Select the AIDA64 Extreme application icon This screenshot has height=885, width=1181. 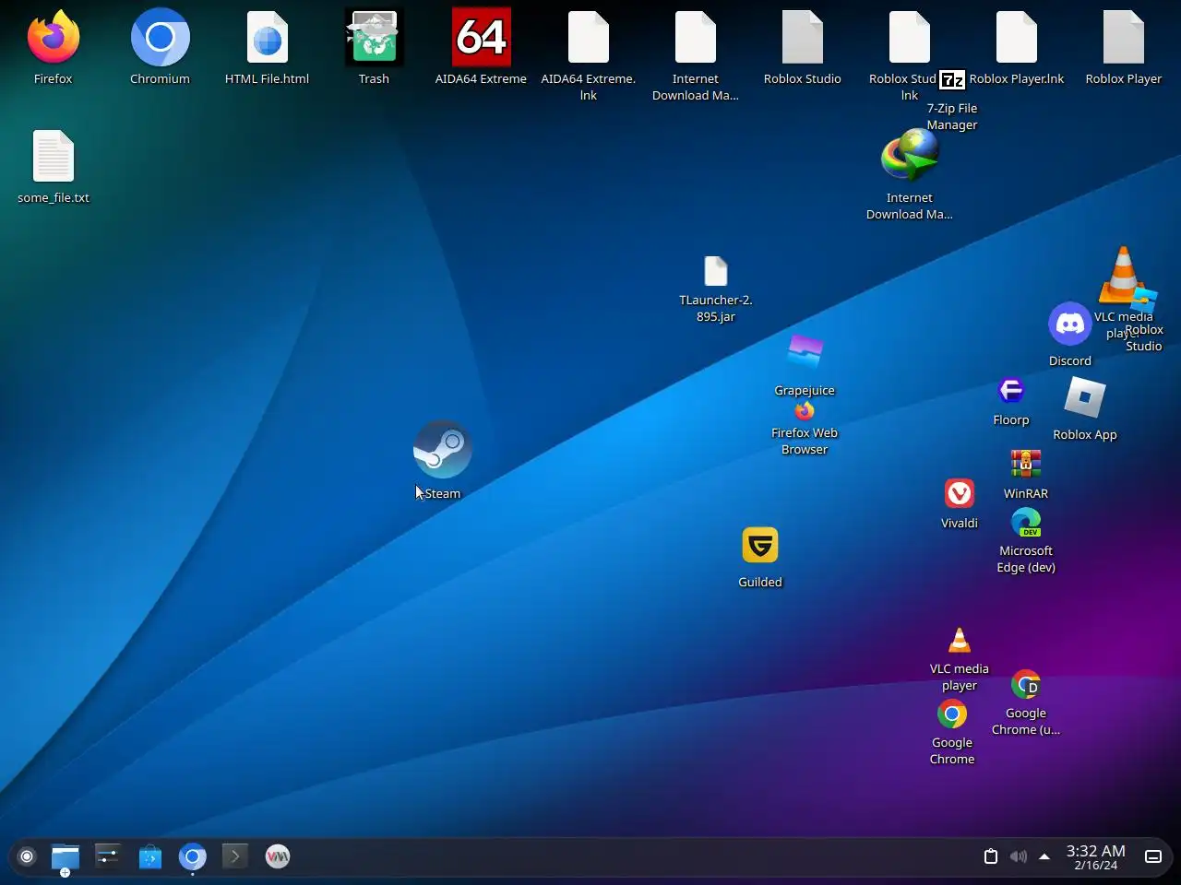click(482, 37)
